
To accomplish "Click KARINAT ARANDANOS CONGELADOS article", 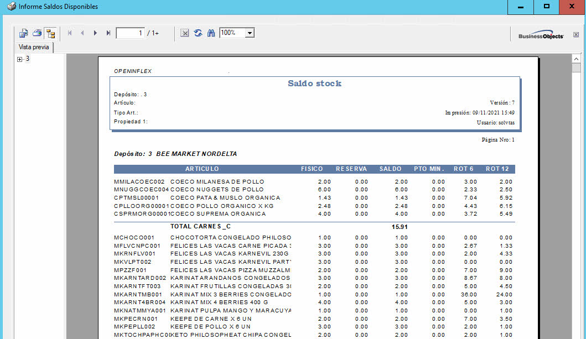I will (230, 278).
